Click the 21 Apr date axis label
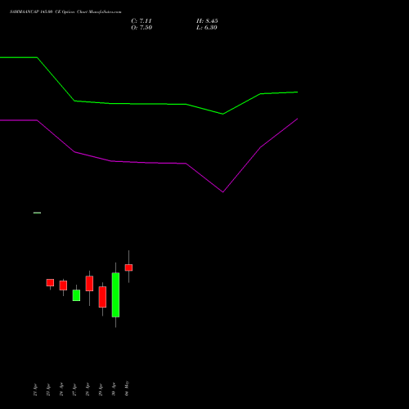Viewport: 409px width, 409px height. coord(35,389)
